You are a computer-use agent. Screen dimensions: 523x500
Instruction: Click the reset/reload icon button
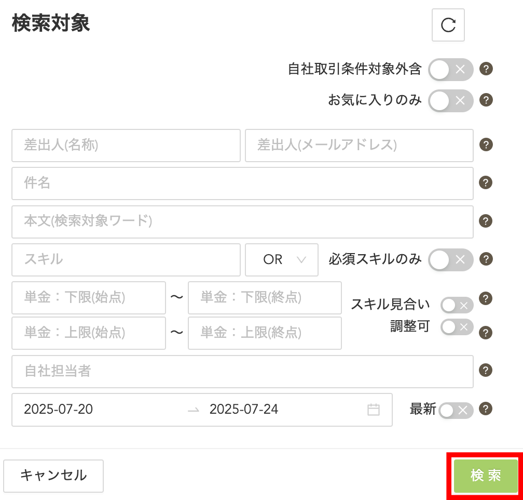(448, 25)
